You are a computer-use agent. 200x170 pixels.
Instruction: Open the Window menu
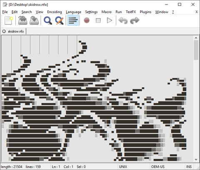tap(162, 12)
